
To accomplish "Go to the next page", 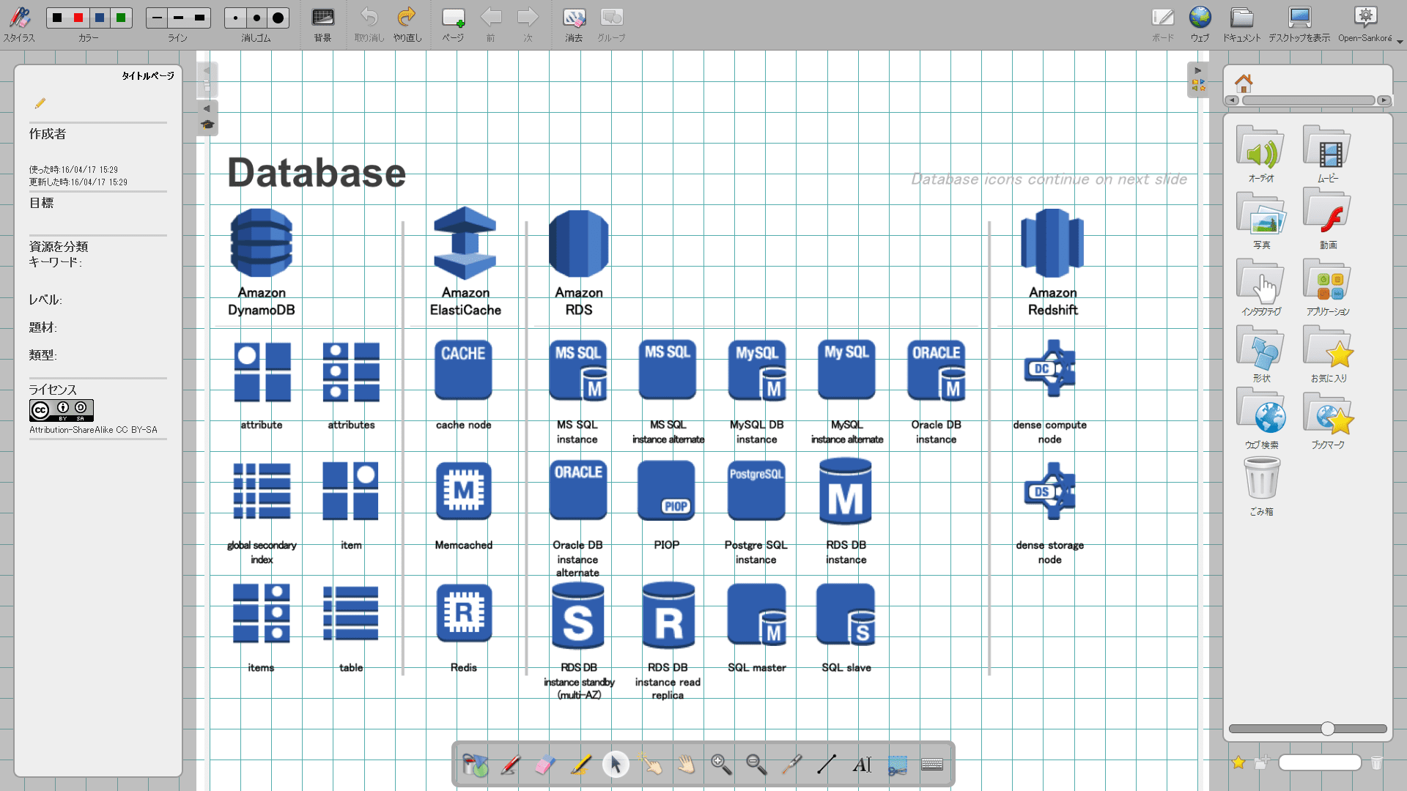I will [528, 24].
